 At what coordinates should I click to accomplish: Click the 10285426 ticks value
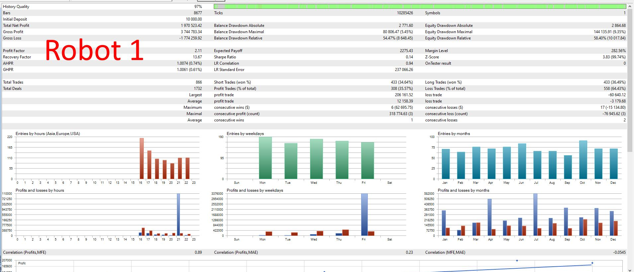[x=405, y=13]
